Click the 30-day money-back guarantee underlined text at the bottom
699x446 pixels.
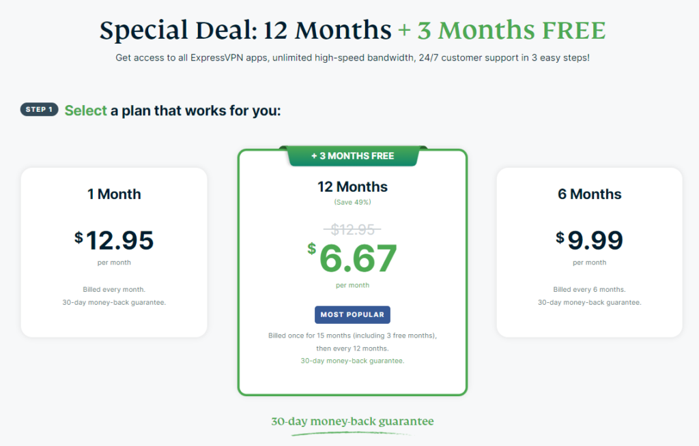point(352,421)
